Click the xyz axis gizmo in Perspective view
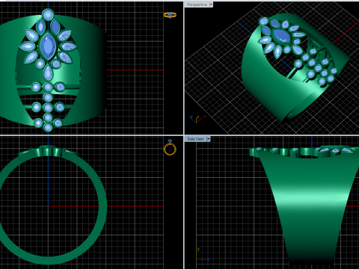The height and width of the screenshot is (269, 359). coord(197,119)
